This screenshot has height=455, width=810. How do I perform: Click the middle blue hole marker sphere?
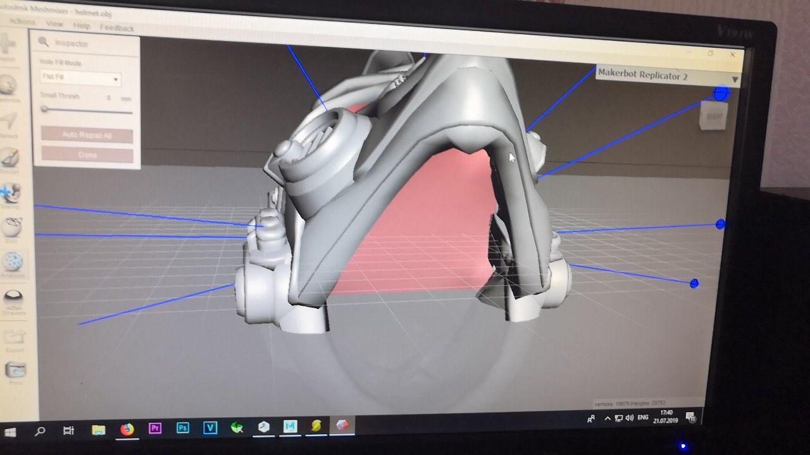point(720,224)
